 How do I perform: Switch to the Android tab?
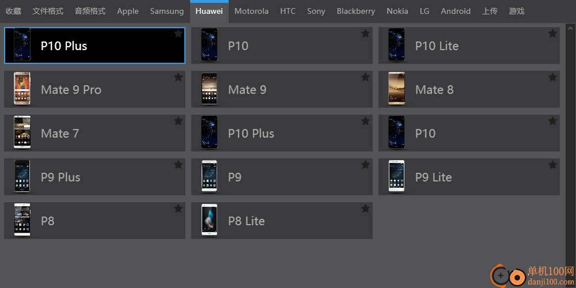(x=456, y=12)
